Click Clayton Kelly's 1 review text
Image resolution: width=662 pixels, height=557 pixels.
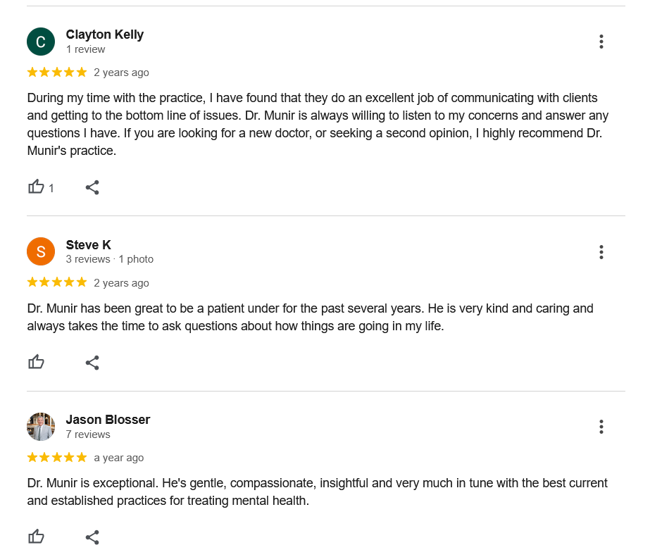tap(85, 49)
